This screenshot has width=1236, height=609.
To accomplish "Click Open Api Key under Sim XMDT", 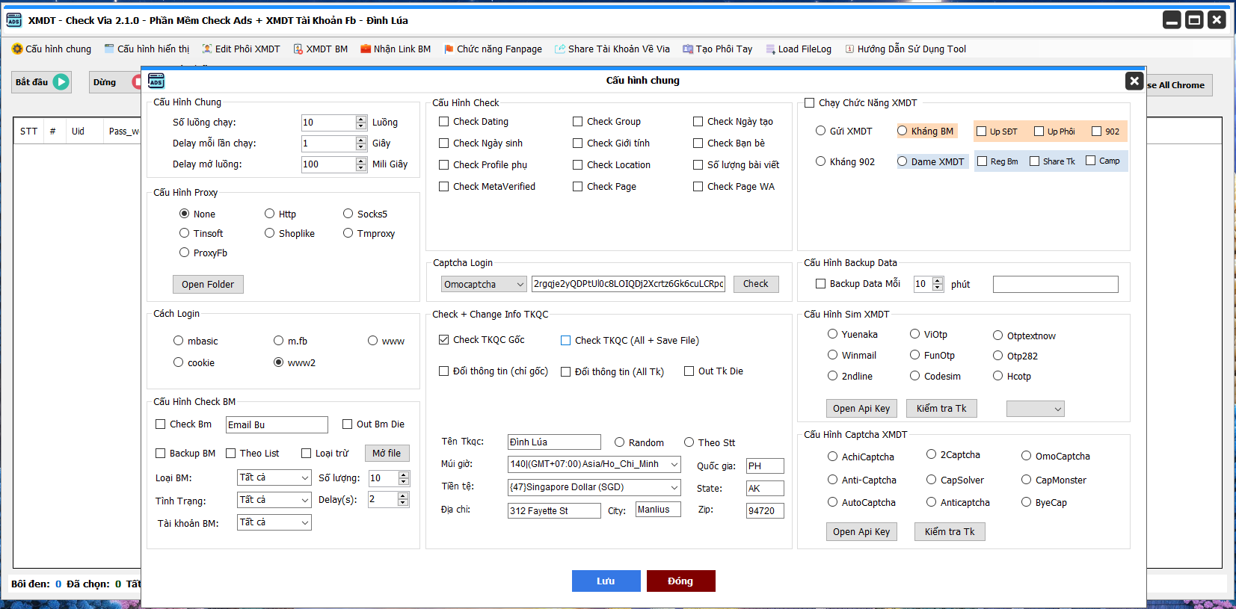I will point(861,408).
